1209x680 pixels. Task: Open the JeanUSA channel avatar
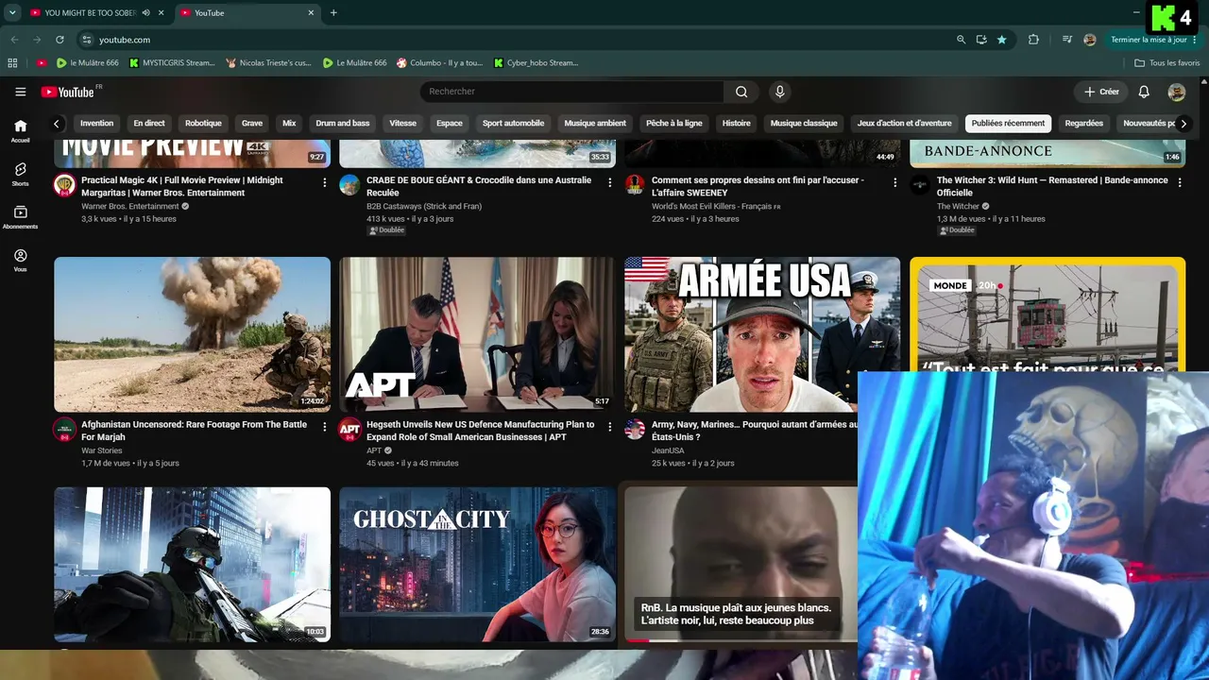[635, 429]
